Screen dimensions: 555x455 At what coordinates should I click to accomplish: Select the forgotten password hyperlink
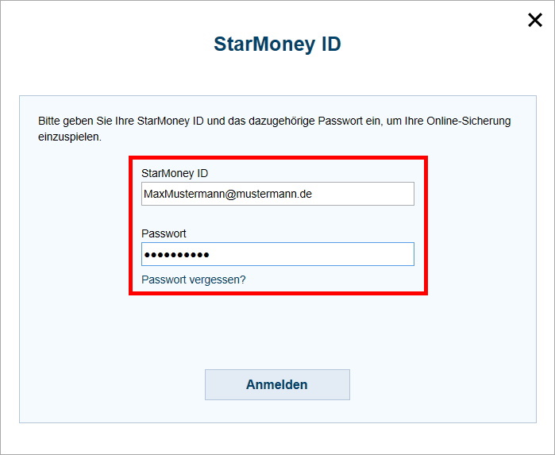pos(194,280)
